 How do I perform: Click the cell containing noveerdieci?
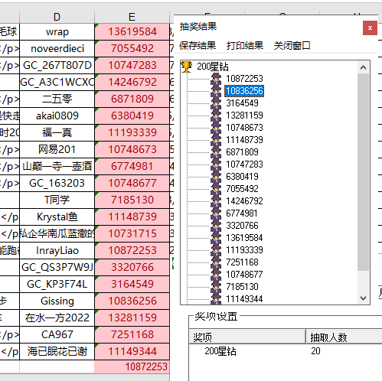tap(57, 48)
